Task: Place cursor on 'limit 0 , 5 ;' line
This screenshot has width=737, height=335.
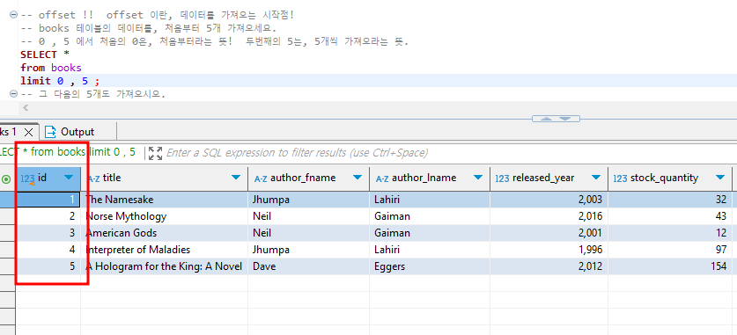Action: (60, 81)
